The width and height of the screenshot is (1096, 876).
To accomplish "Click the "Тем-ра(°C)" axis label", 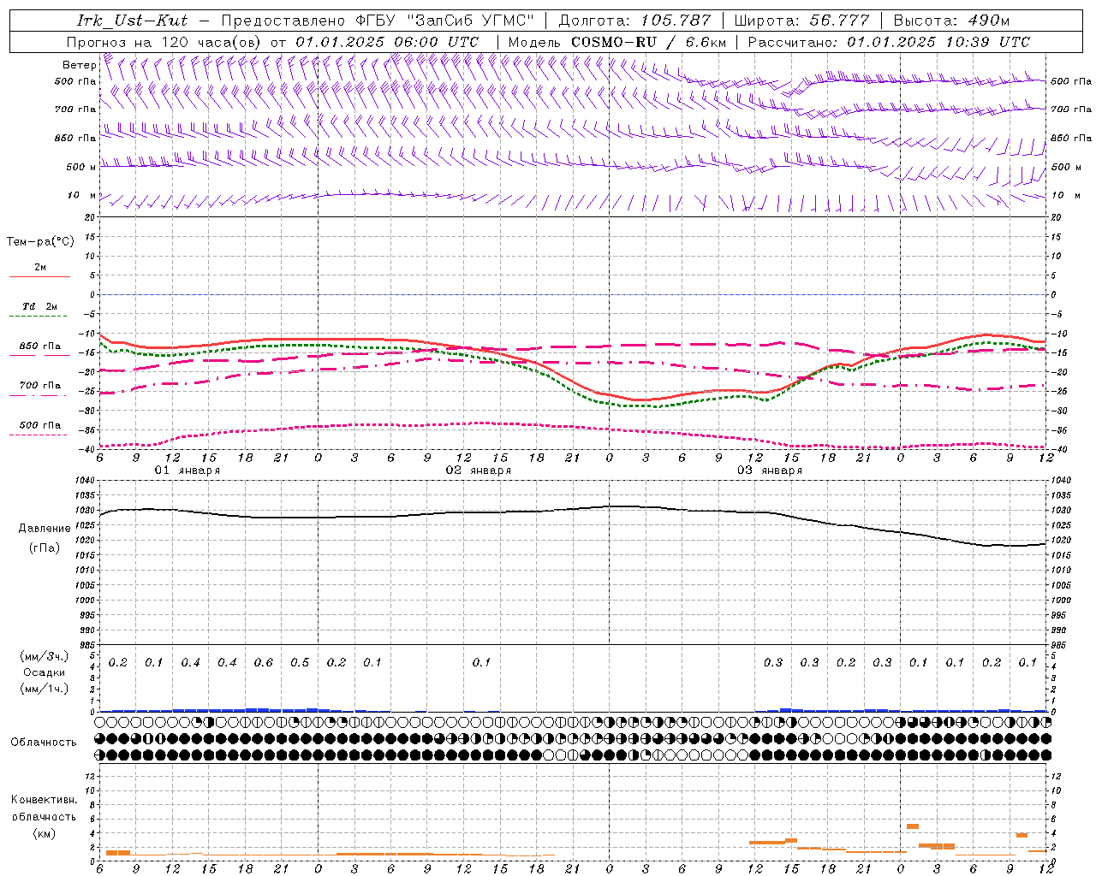I will coord(40,242).
